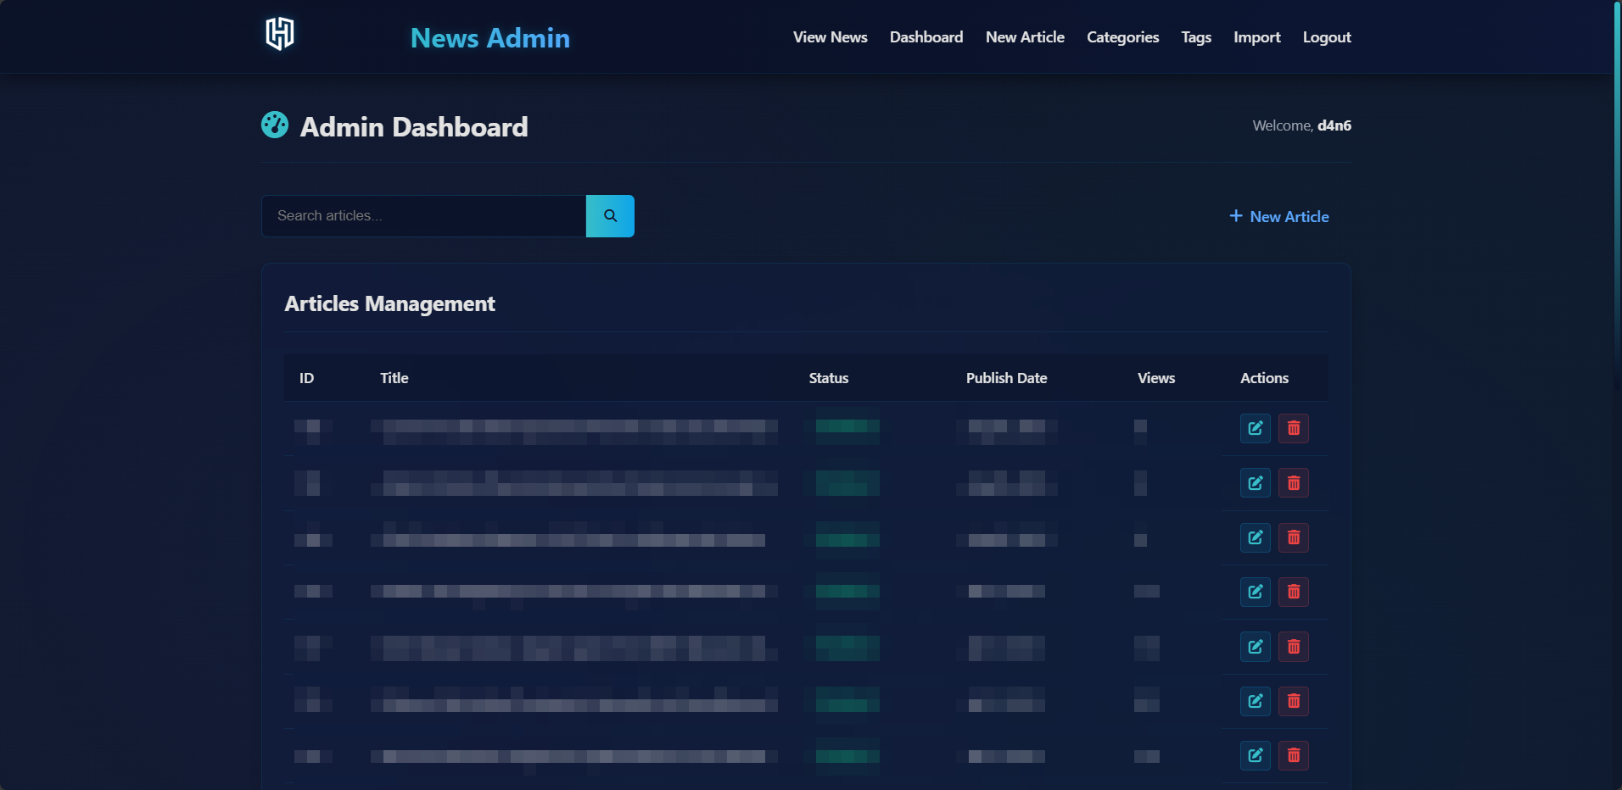Edit the sixth article row
This screenshot has height=790, width=1622.
click(1256, 701)
